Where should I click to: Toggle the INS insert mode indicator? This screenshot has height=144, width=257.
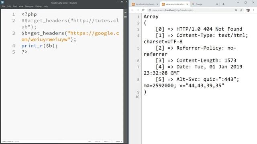pyautogui.click(x=90, y=141)
